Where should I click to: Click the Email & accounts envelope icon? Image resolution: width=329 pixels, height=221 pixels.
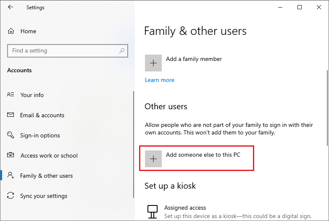coord(11,115)
